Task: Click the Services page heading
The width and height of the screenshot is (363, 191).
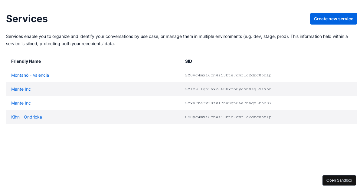Action: coord(27,19)
